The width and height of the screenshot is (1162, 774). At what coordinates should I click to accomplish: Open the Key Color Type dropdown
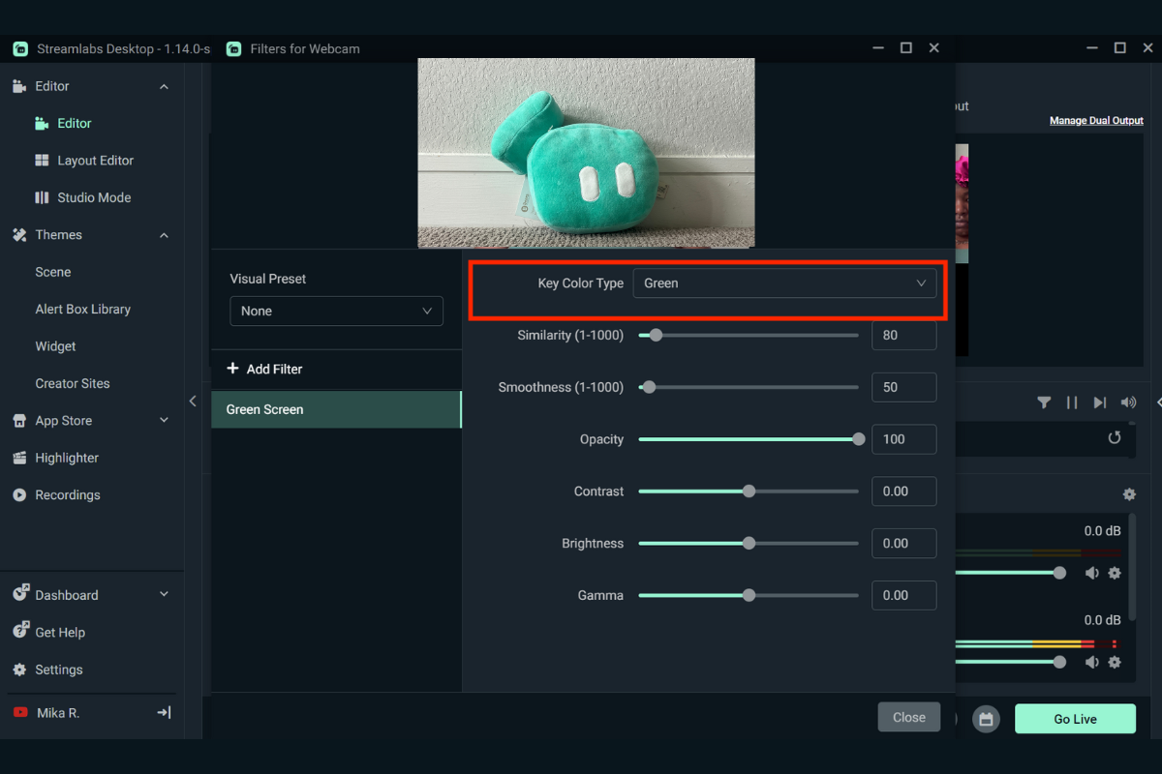point(784,283)
